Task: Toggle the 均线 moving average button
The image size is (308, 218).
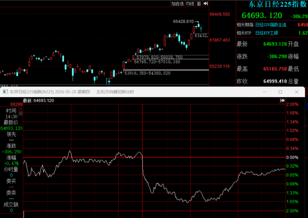Action: click(x=190, y=3)
